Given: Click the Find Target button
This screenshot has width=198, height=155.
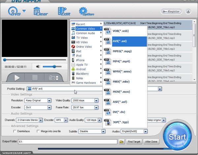Looking at the screenshot, I should (x=134, y=142).
